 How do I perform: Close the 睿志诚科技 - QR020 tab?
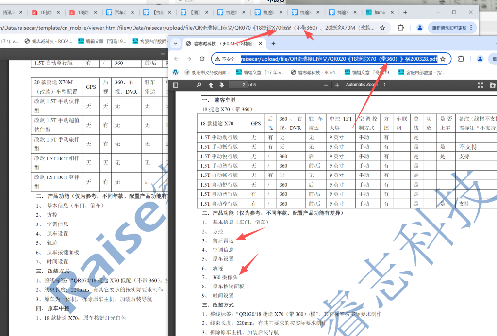point(261,43)
